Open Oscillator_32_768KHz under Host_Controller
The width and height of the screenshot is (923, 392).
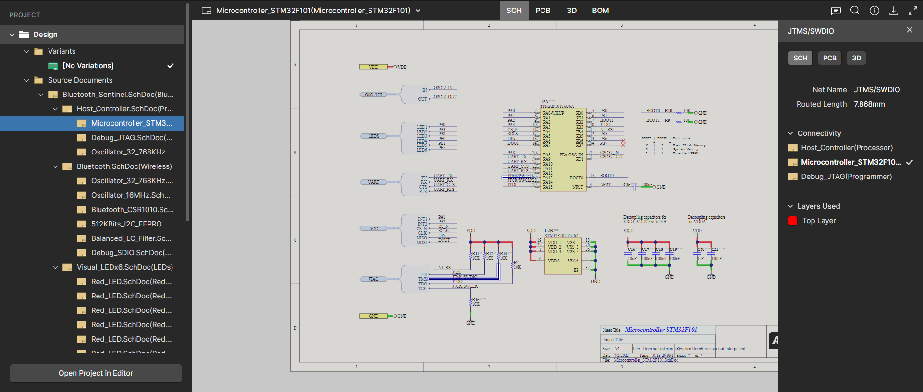pyautogui.click(x=132, y=152)
